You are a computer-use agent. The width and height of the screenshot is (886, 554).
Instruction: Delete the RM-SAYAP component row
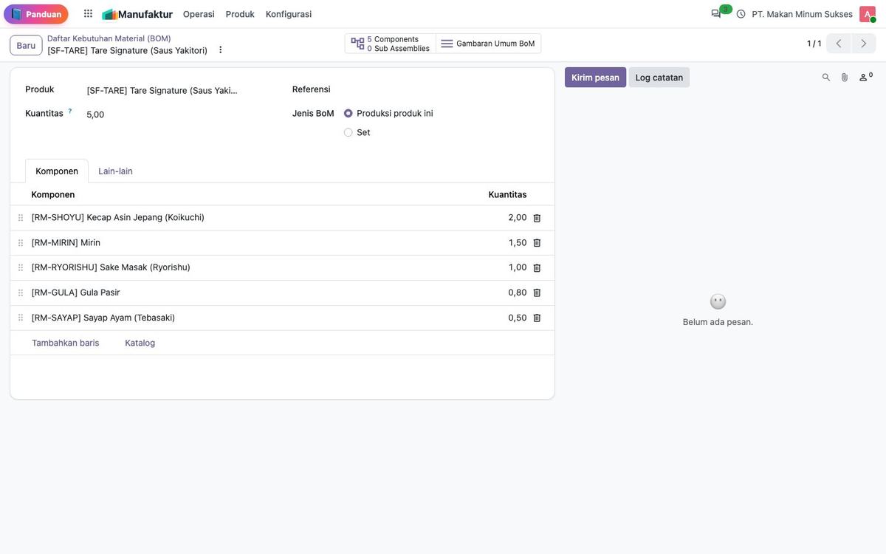[x=537, y=318]
